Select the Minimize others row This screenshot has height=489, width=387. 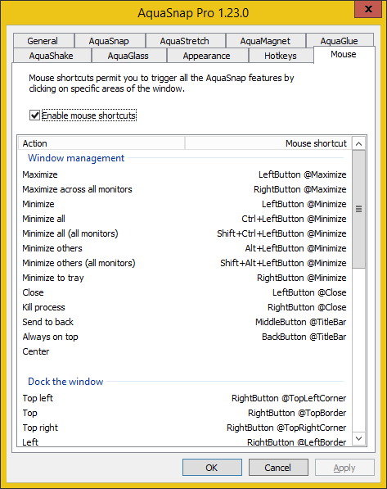pyautogui.click(x=184, y=248)
